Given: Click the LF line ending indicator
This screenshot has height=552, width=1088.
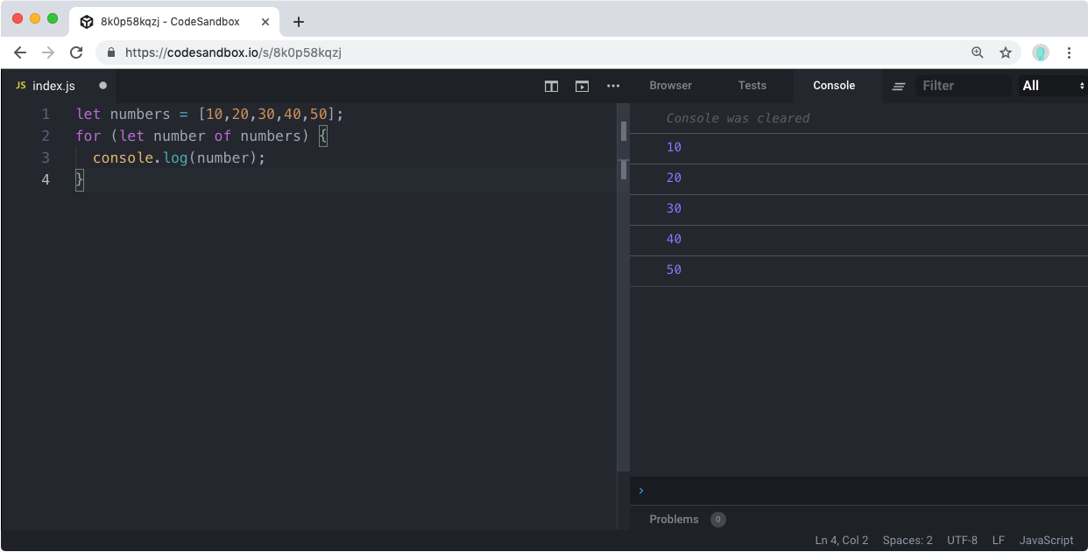Looking at the screenshot, I should coord(999,541).
